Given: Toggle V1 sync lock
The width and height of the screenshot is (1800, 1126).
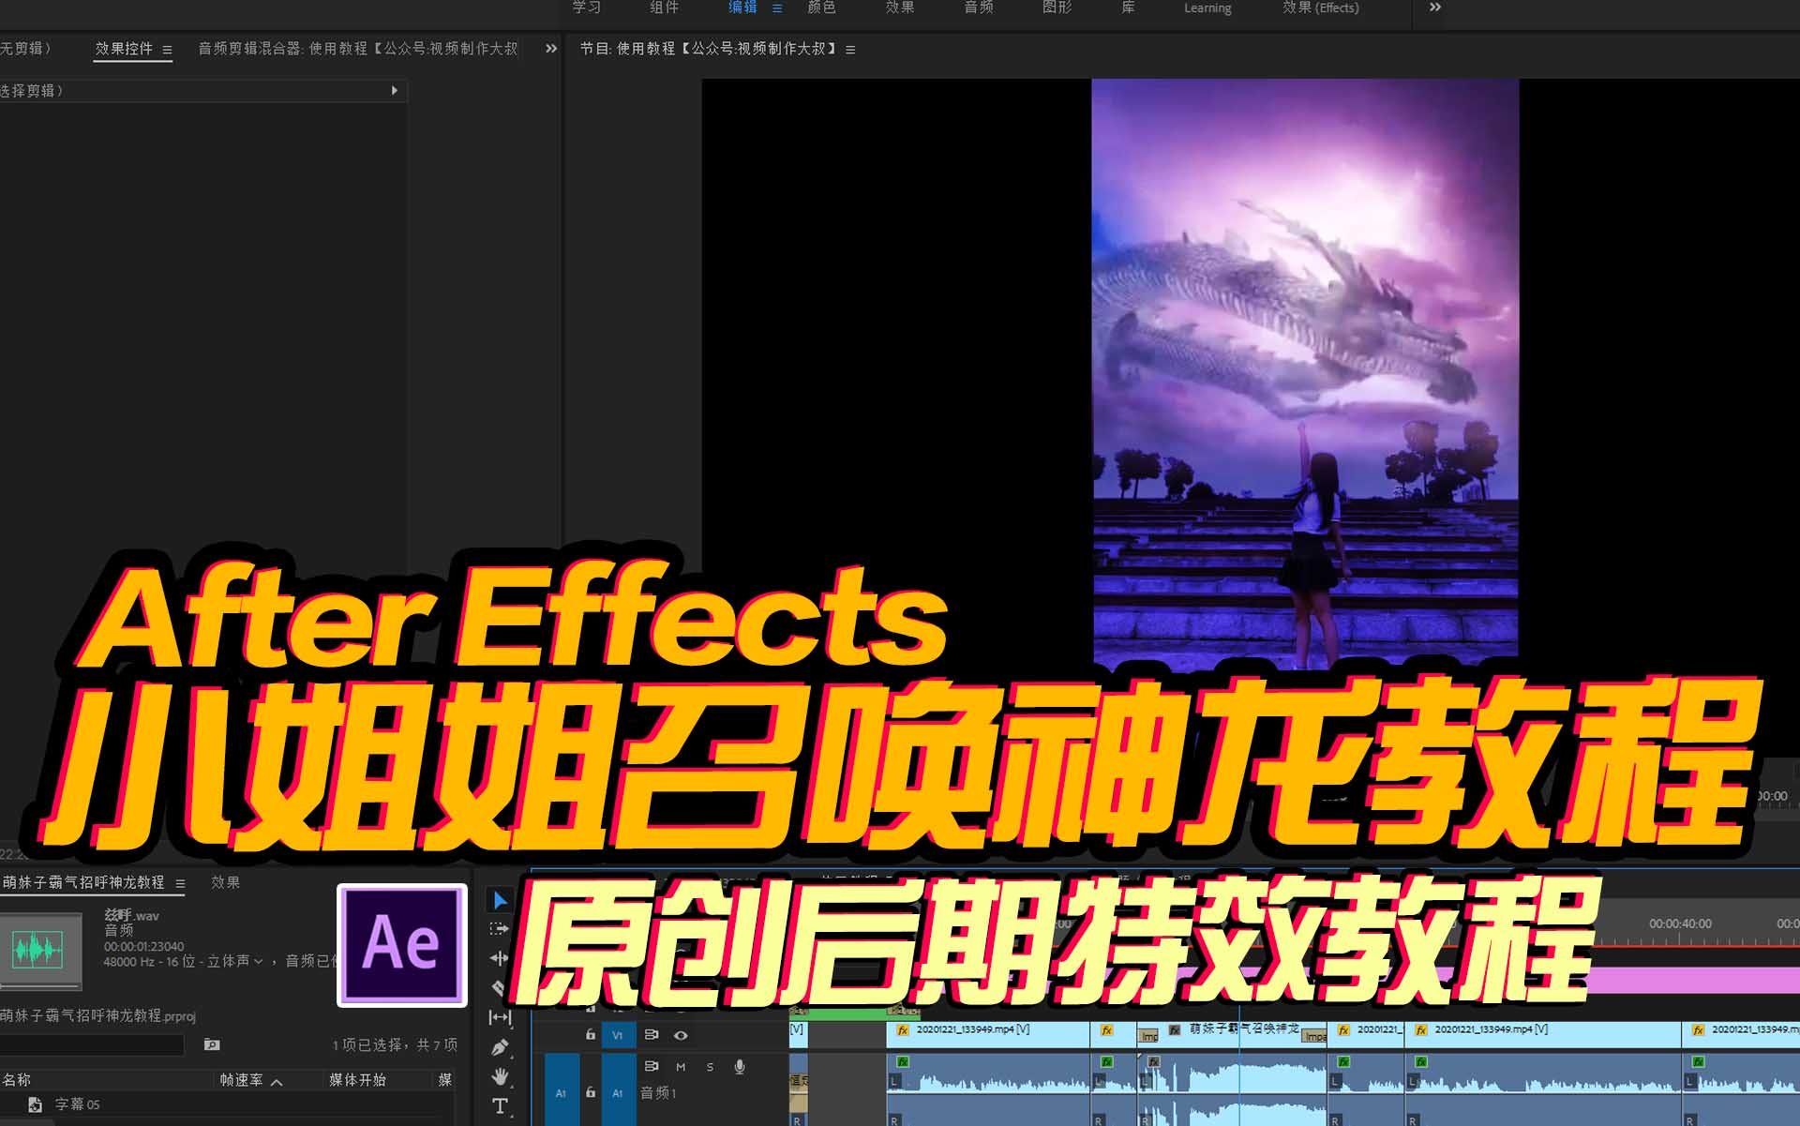Looking at the screenshot, I should click(652, 1035).
